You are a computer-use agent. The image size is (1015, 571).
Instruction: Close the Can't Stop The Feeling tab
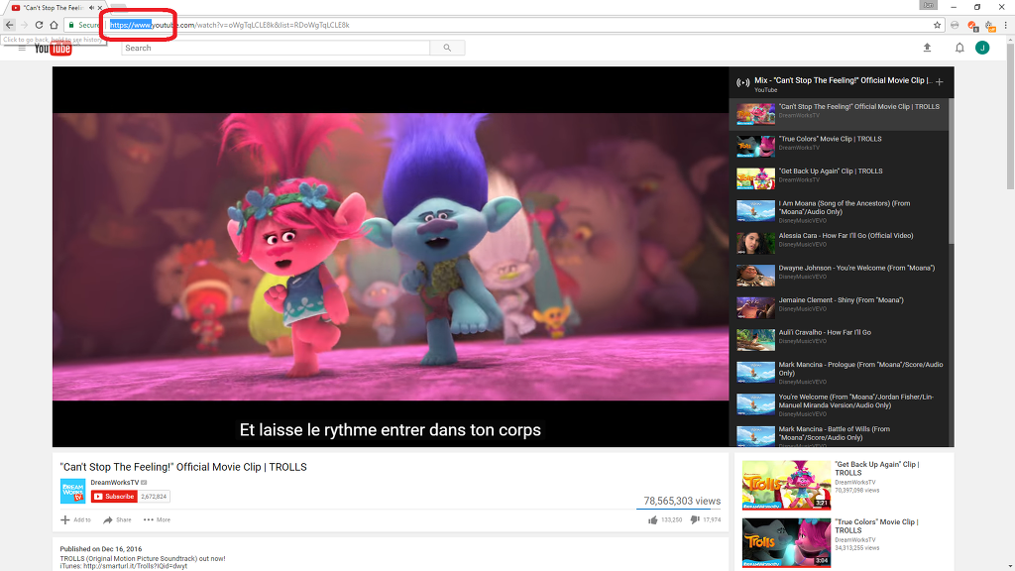coord(100,8)
